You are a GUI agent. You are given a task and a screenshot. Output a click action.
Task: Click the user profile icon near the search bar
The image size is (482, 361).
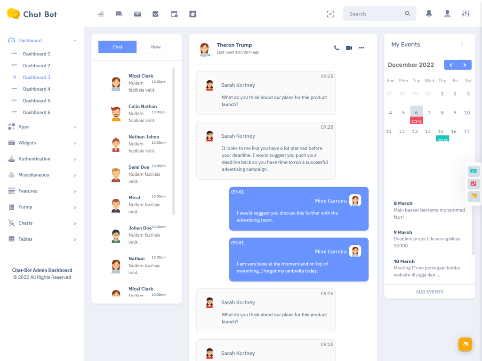point(447,13)
